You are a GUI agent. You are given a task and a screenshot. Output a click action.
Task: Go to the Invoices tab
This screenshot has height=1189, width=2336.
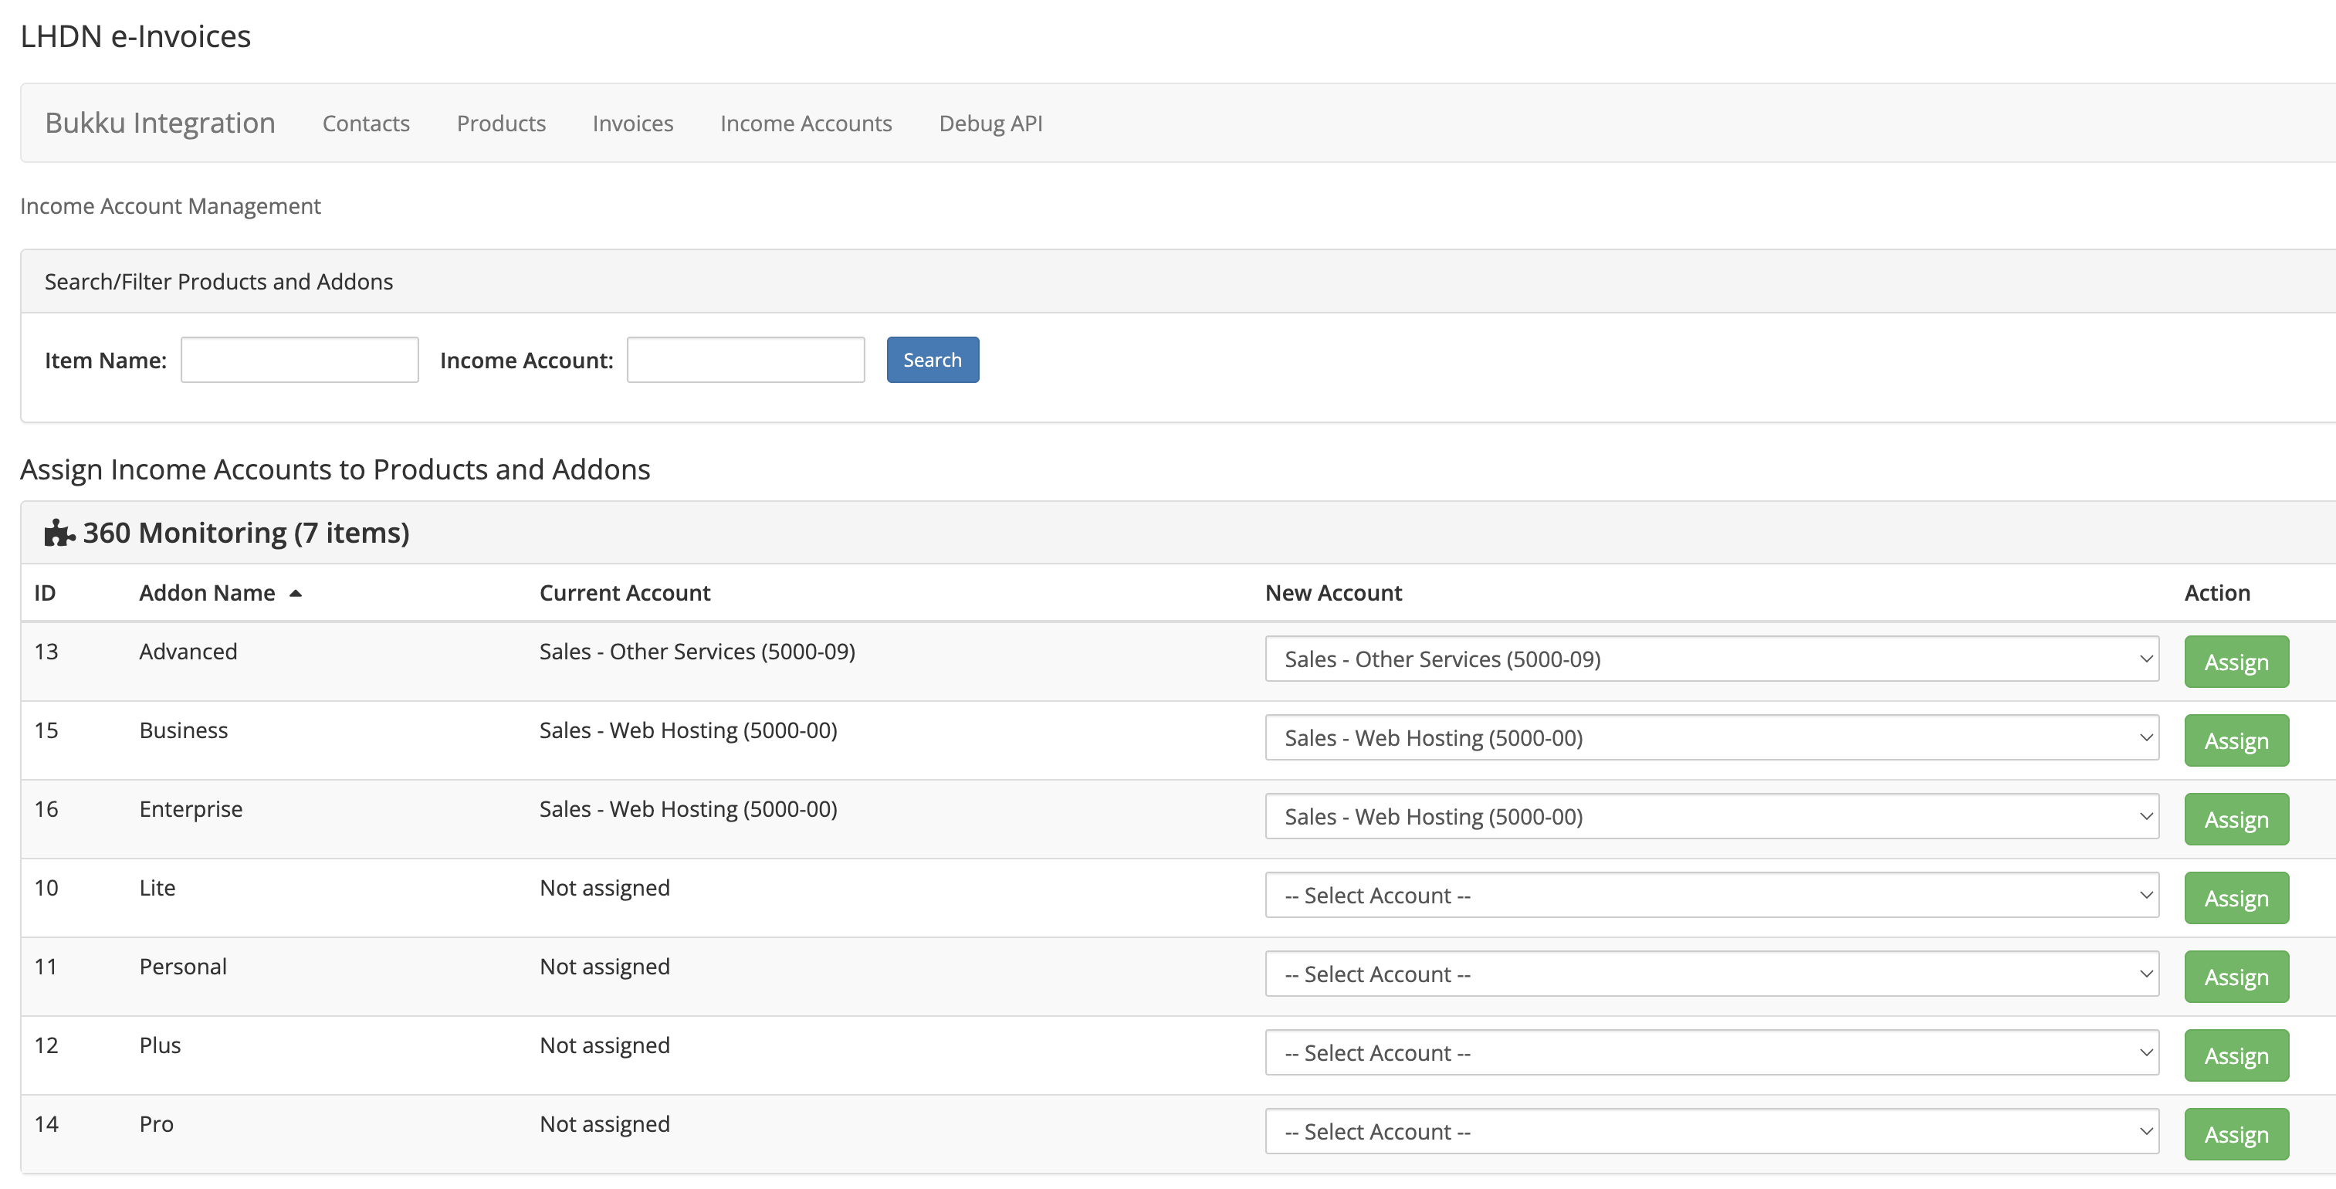click(632, 124)
